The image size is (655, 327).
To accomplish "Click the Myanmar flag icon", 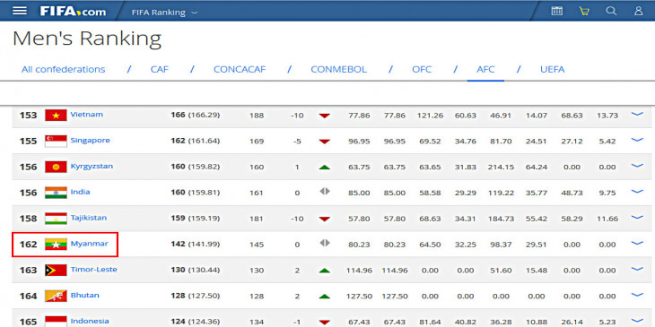I will pos(56,244).
